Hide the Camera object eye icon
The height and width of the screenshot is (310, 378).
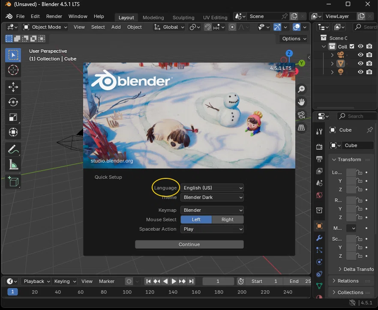coord(360,55)
